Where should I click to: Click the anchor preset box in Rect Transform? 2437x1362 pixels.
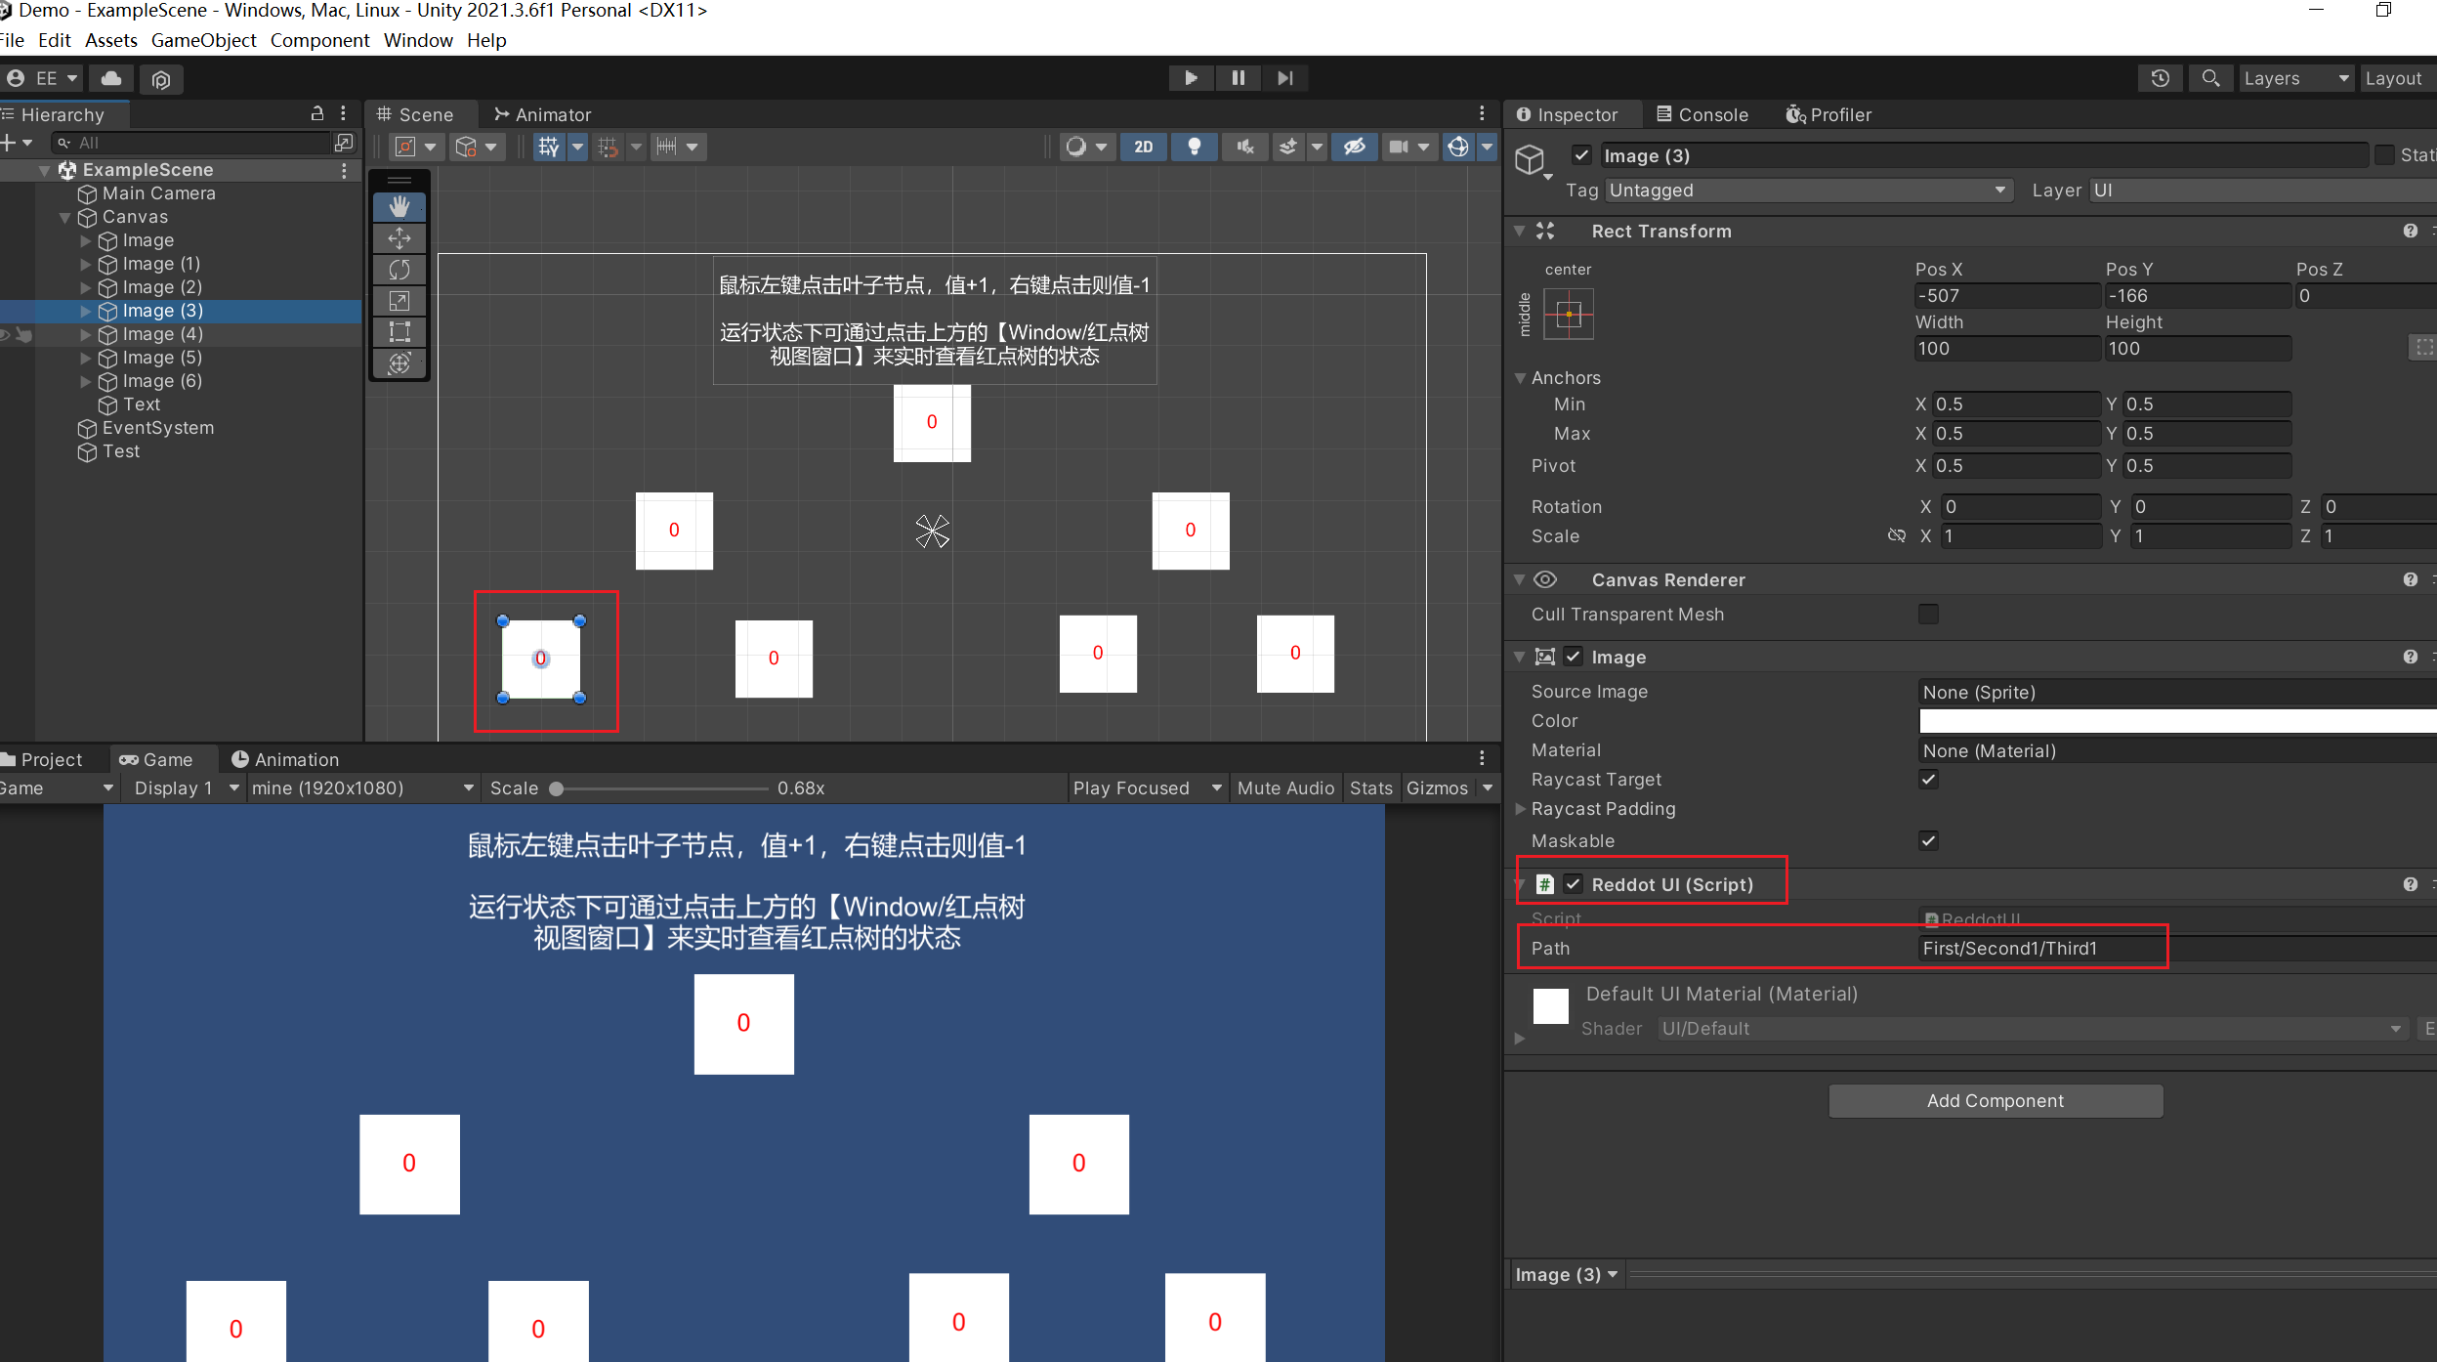(1568, 314)
